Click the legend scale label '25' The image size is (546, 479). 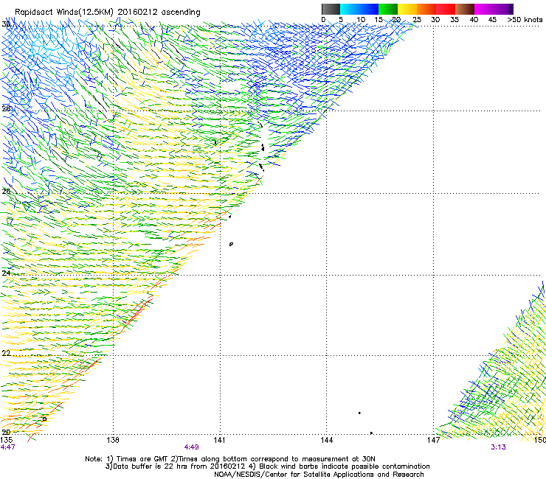pyautogui.click(x=417, y=19)
